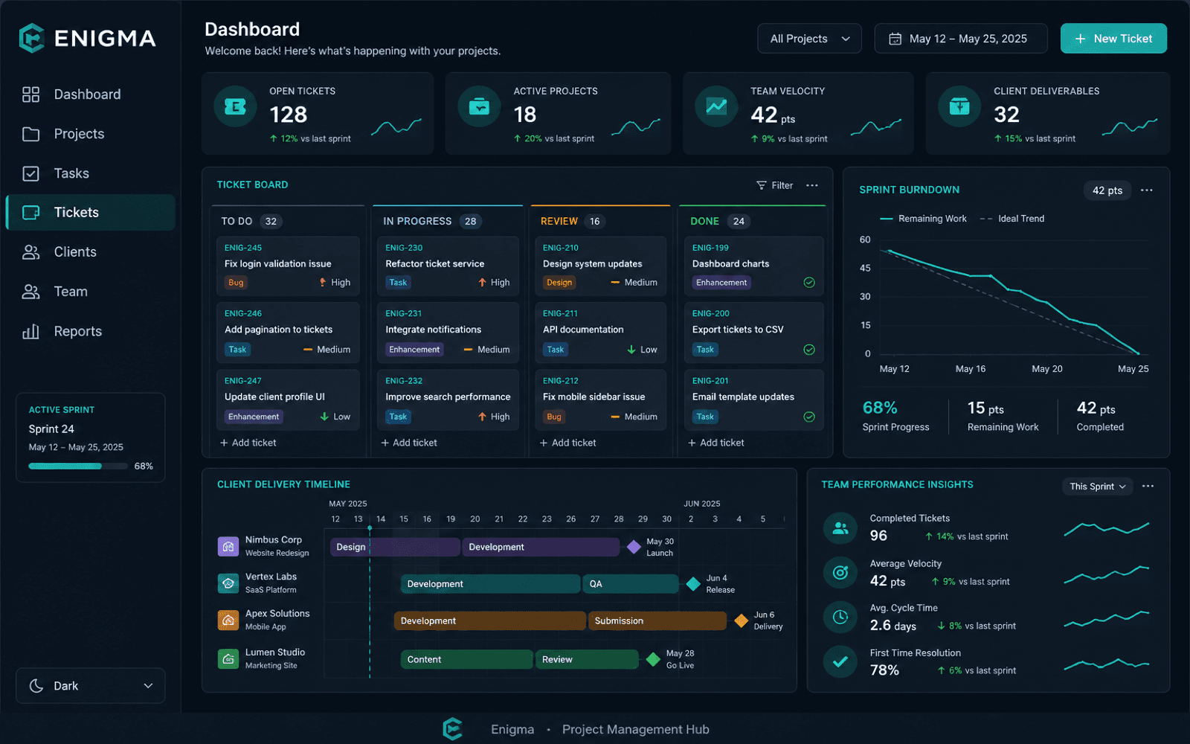Go to Projects in the sidebar
The height and width of the screenshot is (744, 1190).
[91, 134]
